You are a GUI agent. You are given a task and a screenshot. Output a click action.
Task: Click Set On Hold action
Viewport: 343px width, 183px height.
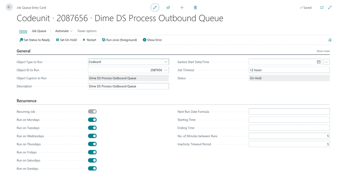[66, 40]
